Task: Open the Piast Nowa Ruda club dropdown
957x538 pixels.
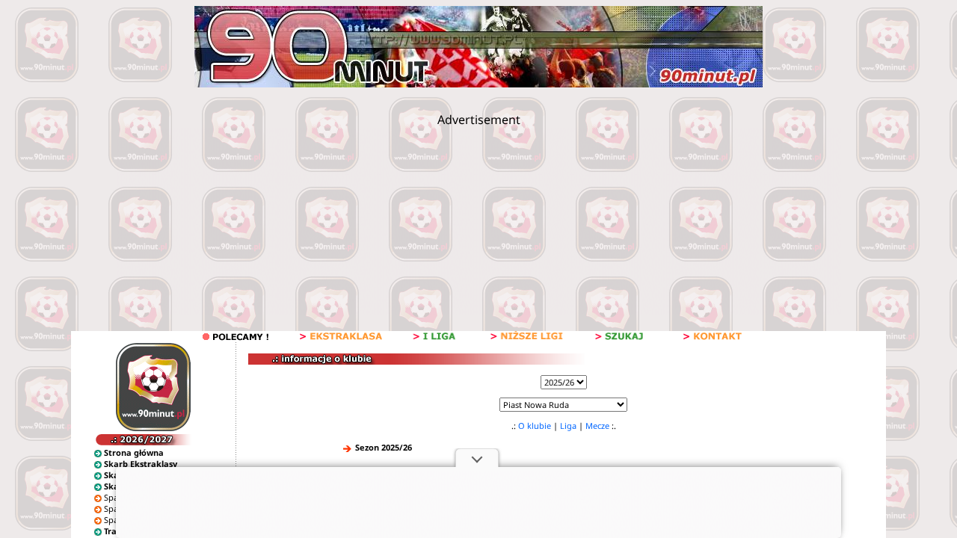Action: (563, 404)
